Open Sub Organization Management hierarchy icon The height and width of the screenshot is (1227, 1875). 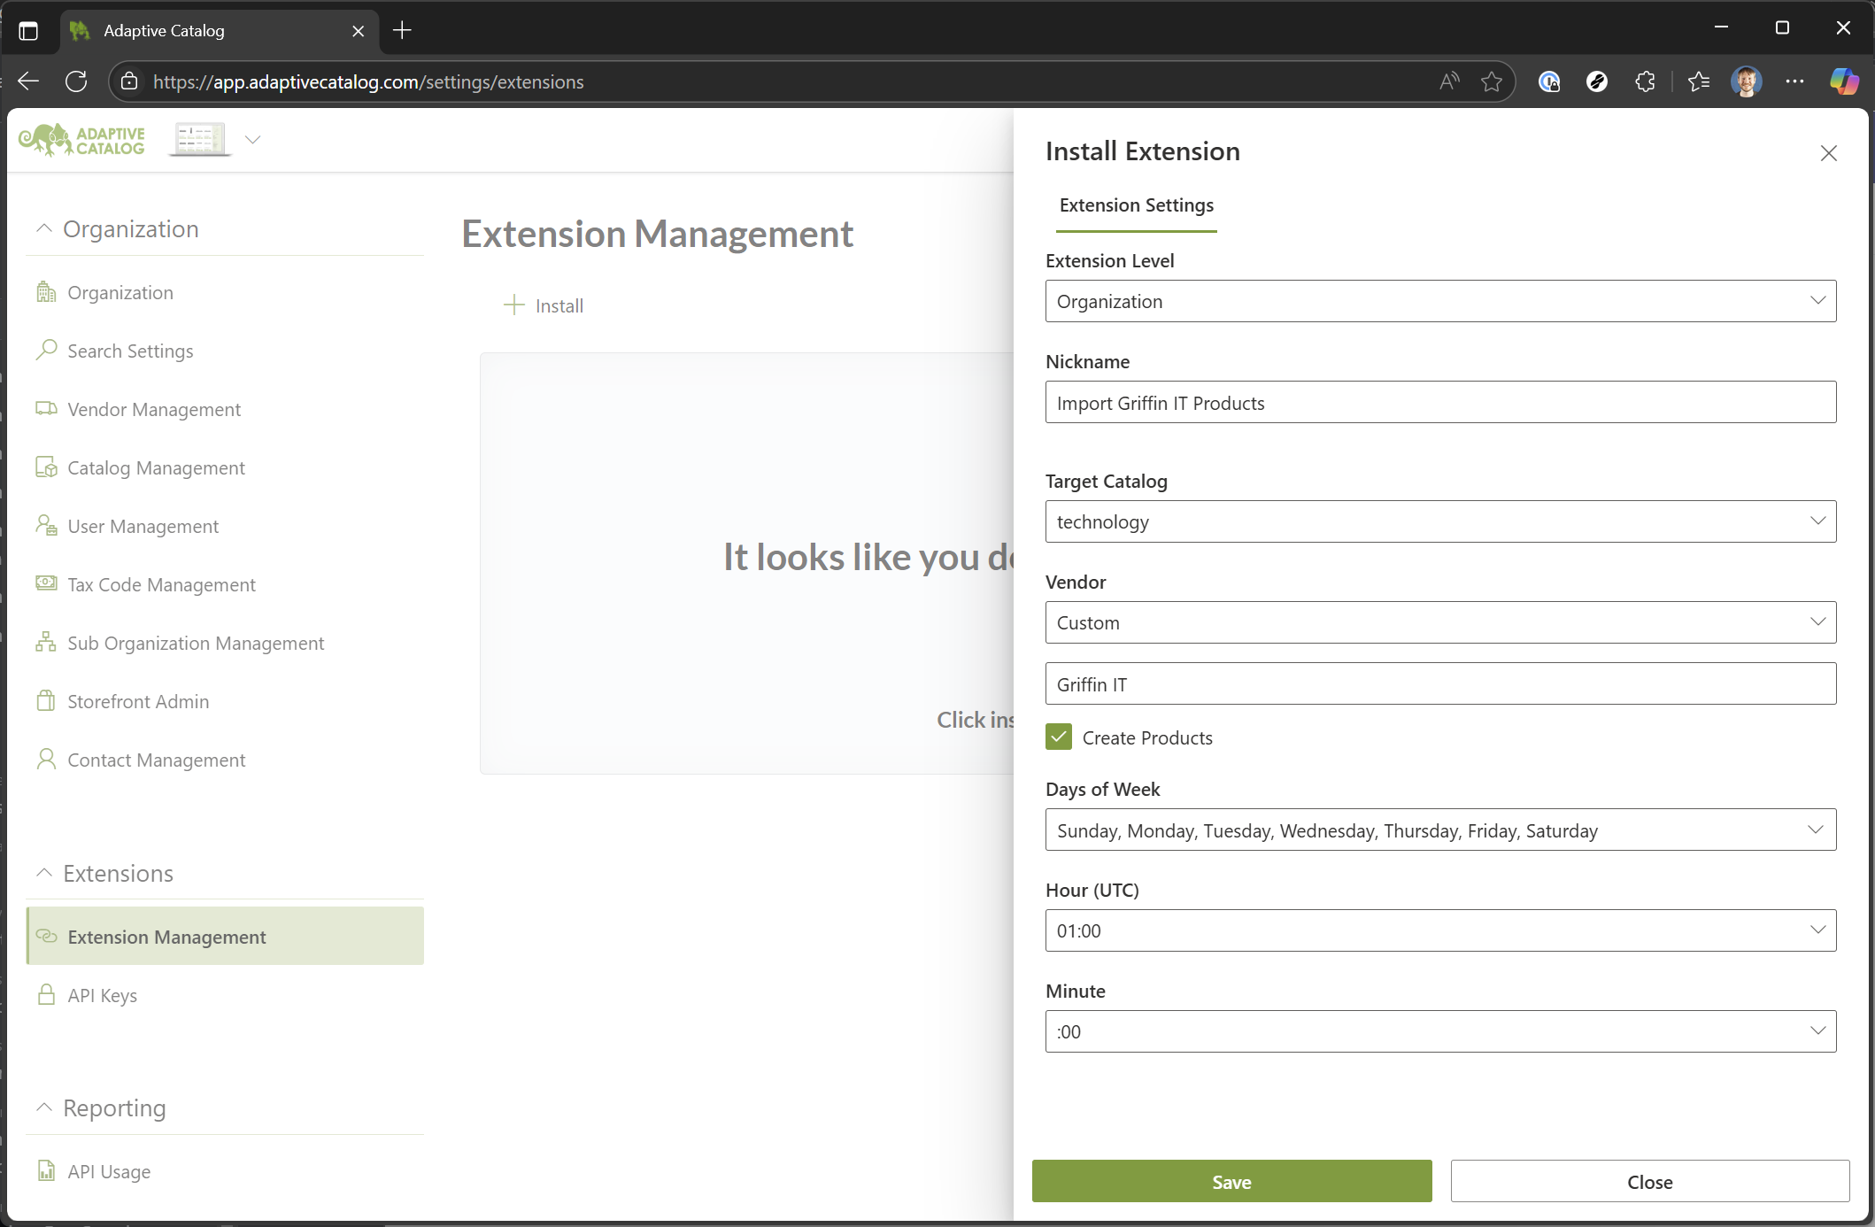(x=46, y=643)
